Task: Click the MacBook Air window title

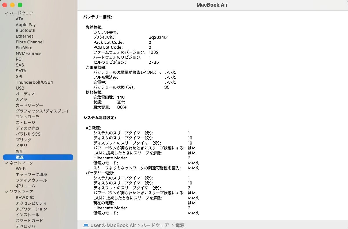Action: (212, 5)
